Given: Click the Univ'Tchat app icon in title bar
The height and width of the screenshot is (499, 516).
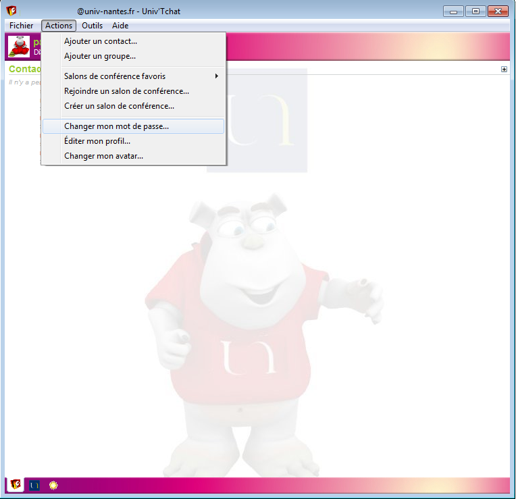Looking at the screenshot, I should (x=11, y=11).
